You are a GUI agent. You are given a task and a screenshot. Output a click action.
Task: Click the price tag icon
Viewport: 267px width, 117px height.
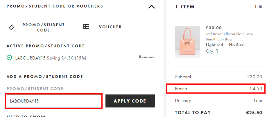12,27
